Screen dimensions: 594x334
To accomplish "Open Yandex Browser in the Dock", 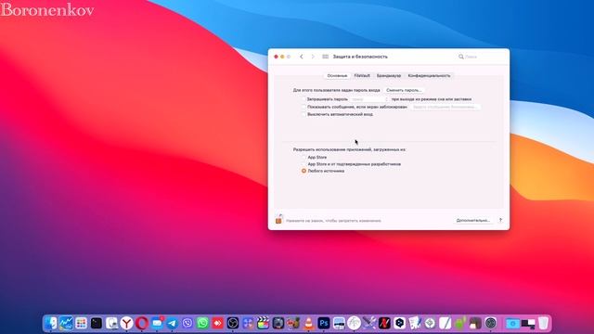I will 126,323.
